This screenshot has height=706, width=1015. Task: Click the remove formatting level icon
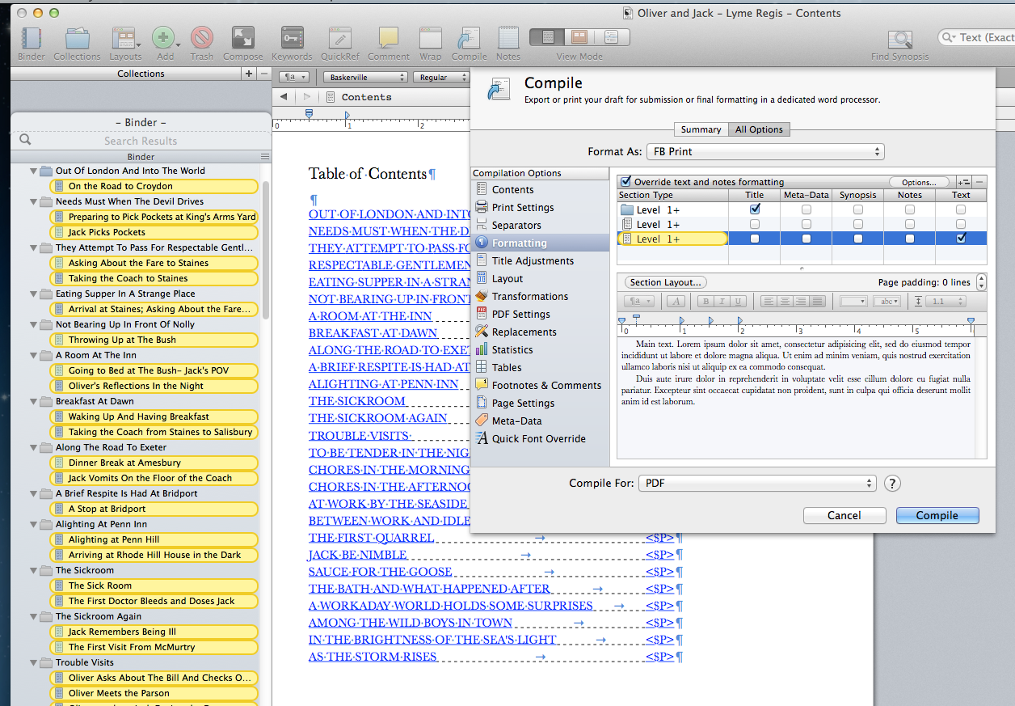pyautogui.click(x=979, y=182)
